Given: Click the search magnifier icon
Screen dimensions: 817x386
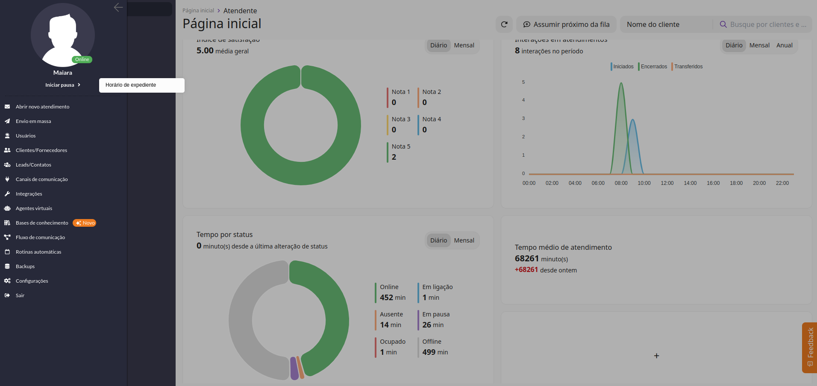Looking at the screenshot, I should [723, 24].
